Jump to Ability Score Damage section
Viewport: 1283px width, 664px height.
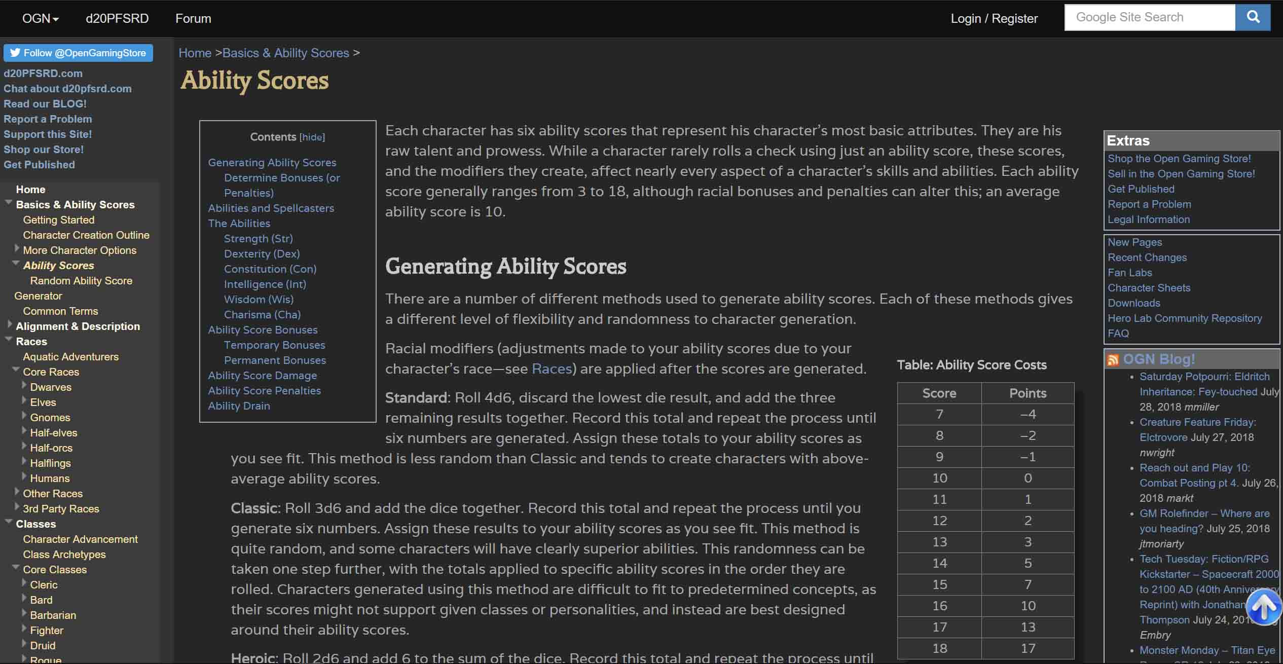(262, 376)
